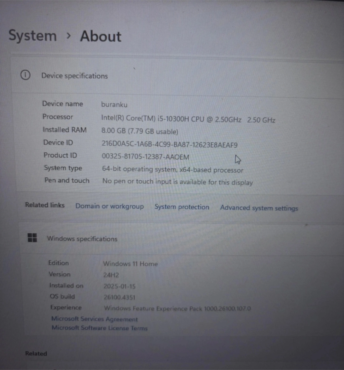Image resolution: width=344 pixels, height=370 pixels.
Task: Open Microsoft Software License Terms link
Action: [x=100, y=328]
